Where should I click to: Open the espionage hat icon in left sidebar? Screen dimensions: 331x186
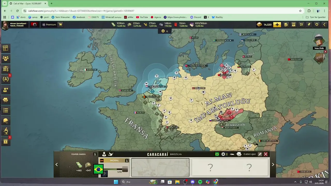[5, 100]
